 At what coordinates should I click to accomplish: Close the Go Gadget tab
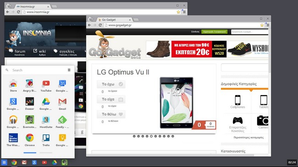click(x=130, y=20)
